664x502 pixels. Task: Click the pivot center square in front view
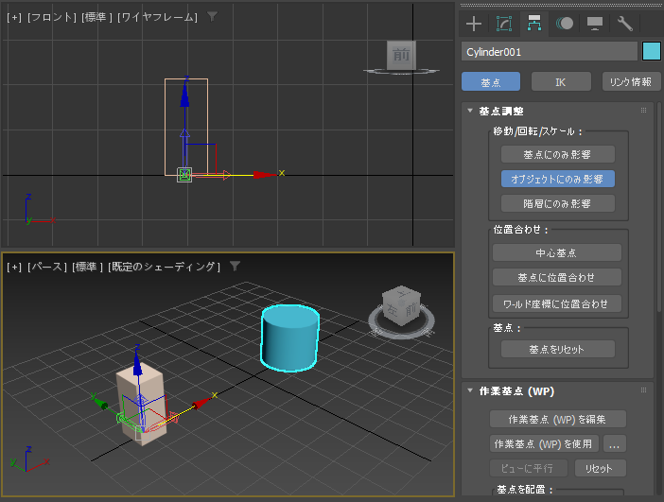(x=184, y=175)
